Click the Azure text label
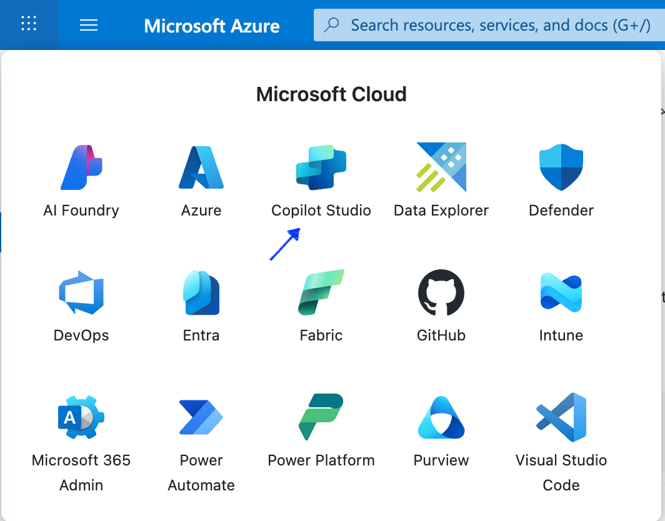Image resolution: width=665 pixels, height=521 pixels. point(201,211)
